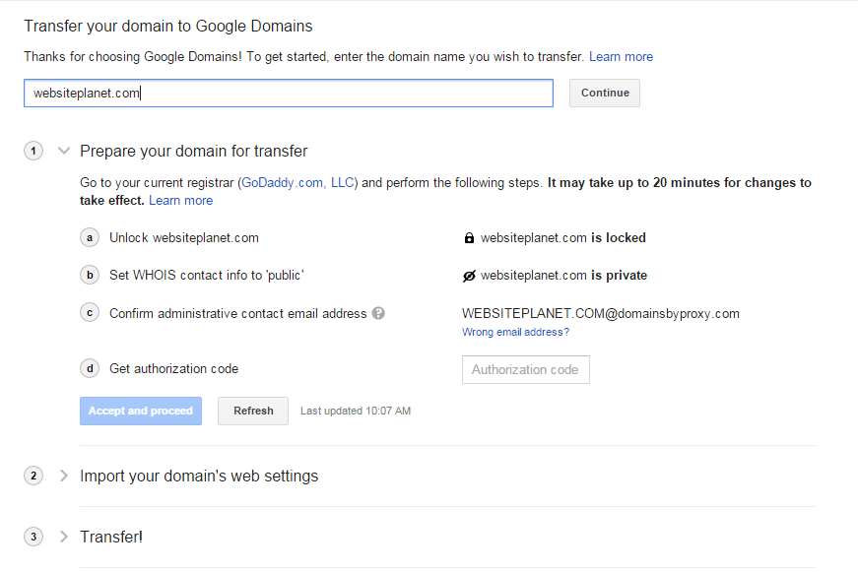The width and height of the screenshot is (858, 572).
Task: Collapse the Prepare your domain section
Action: coord(64,151)
